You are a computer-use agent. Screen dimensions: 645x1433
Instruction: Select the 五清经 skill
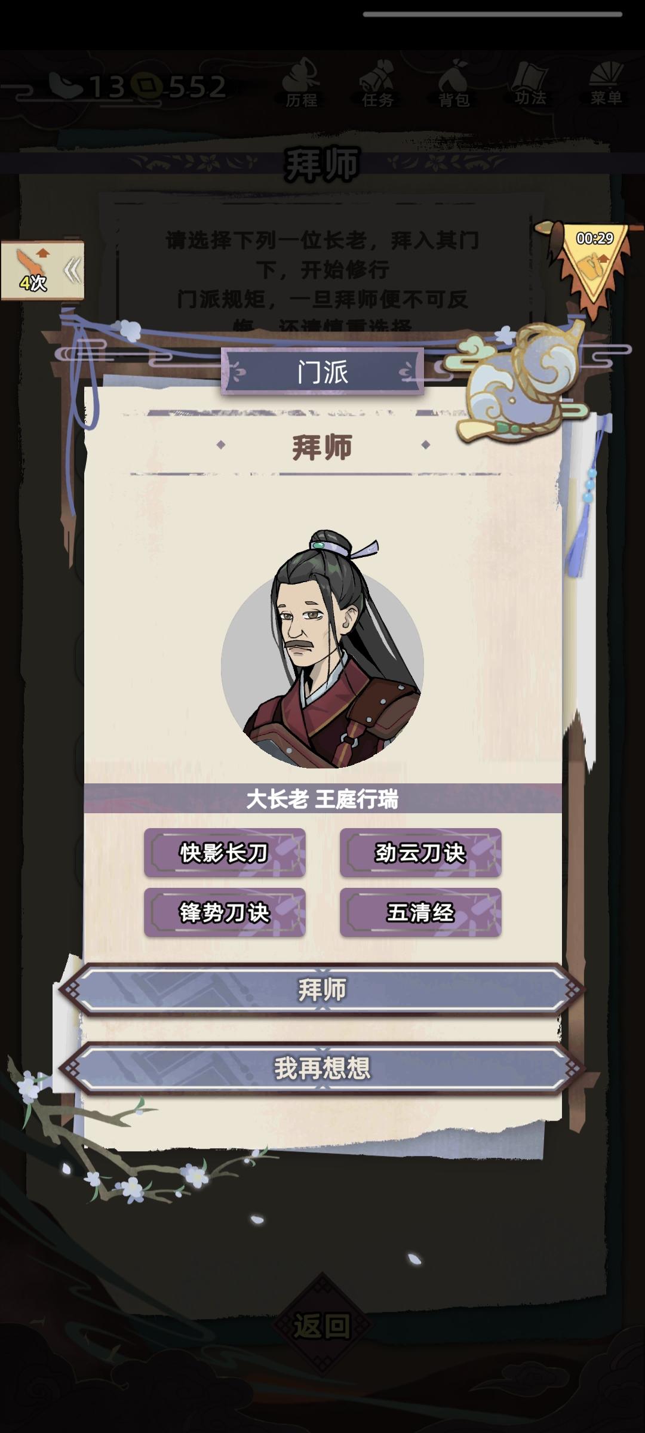tap(420, 912)
